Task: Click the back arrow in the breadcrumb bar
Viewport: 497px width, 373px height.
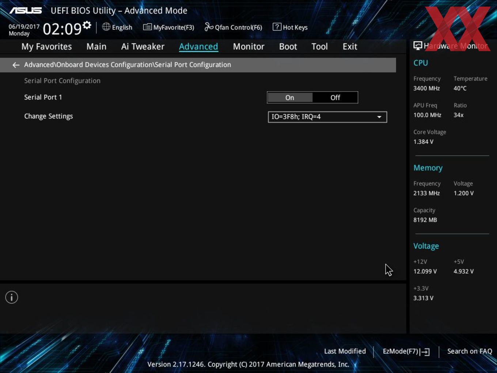Action: [x=16, y=65]
